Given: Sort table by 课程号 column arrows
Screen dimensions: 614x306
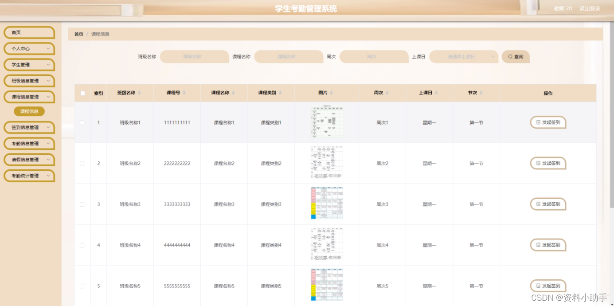Looking at the screenshot, I should 184,93.
